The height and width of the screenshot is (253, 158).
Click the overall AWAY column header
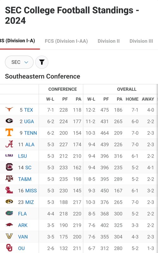pos(148,99)
